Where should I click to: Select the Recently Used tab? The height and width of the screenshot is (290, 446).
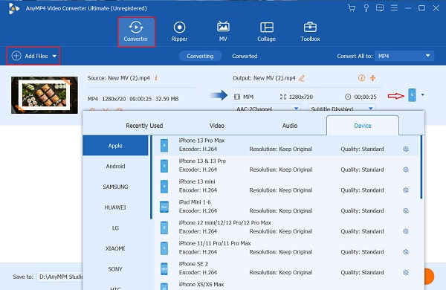(144, 126)
